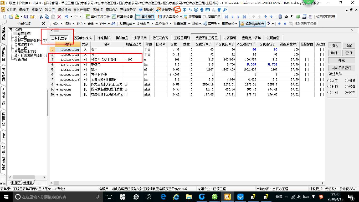The width and height of the screenshot is (359, 202).
Task: Open the 造价指标 menu
Action: (x=64, y=10)
